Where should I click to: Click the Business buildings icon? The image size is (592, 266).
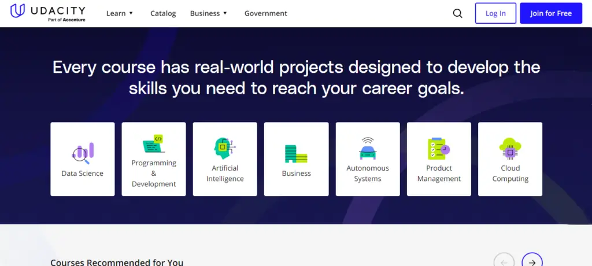pos(296,154)
